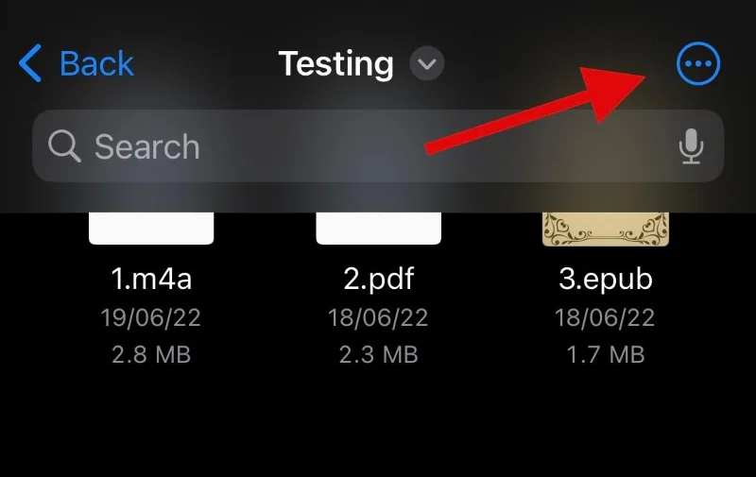Tap the Testing folder title text

(335, 64)
